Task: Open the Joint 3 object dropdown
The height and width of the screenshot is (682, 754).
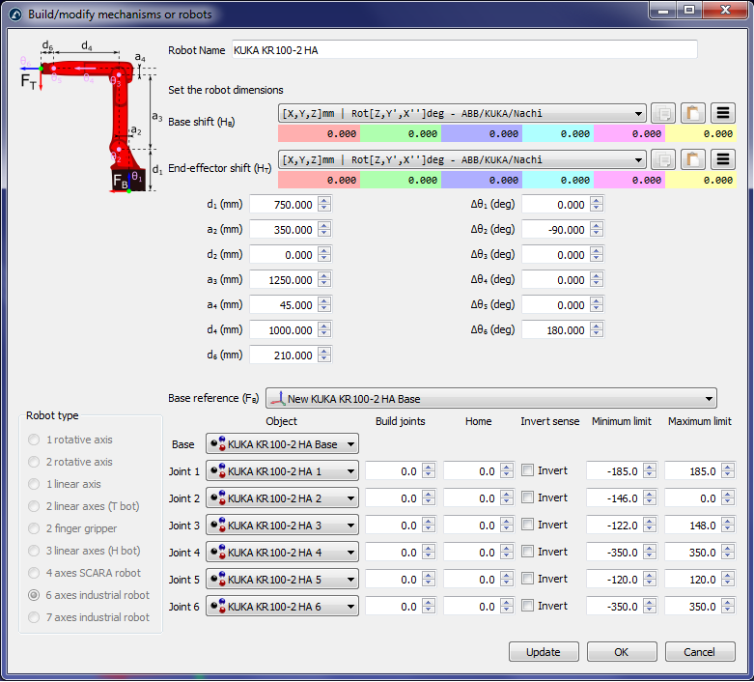Action: click(x=282, y=525)
